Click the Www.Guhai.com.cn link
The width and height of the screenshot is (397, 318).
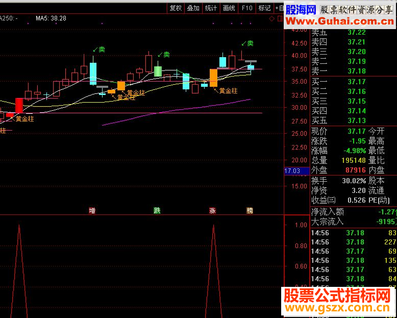pos(340,21)
